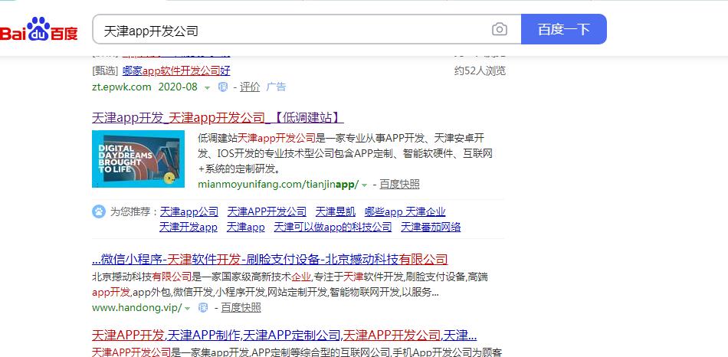Select the recommended search 天津开发app
Image resolution: width=728 pixels, height=357 pixels.
click(x=189, y=227)
